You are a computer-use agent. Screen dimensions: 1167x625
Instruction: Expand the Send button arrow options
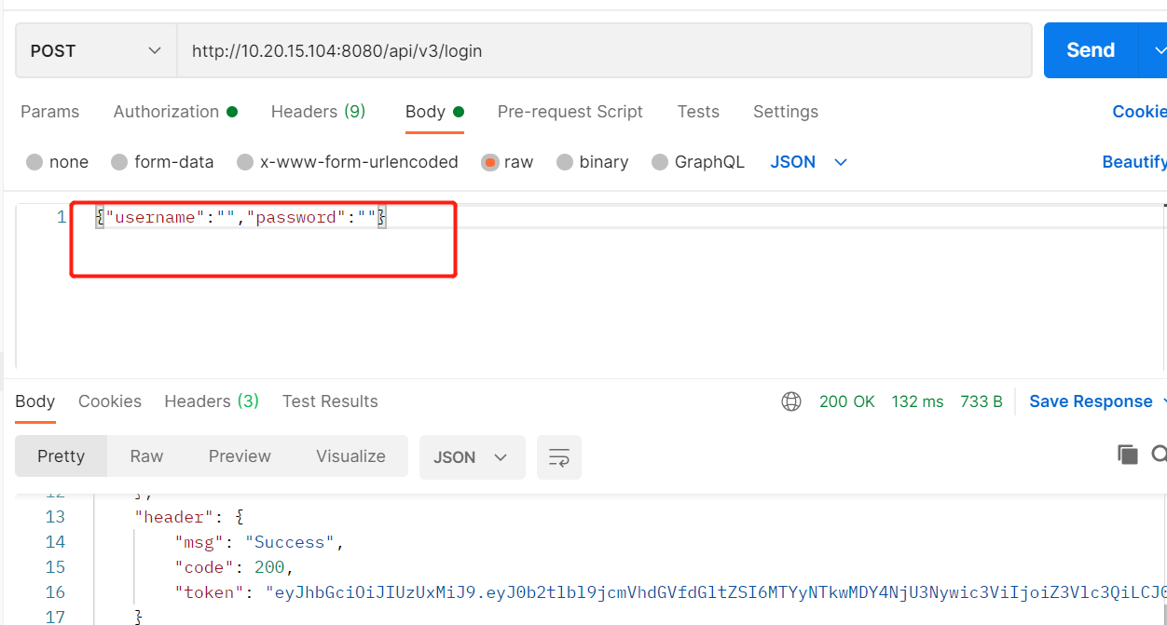coord(1156,50)
